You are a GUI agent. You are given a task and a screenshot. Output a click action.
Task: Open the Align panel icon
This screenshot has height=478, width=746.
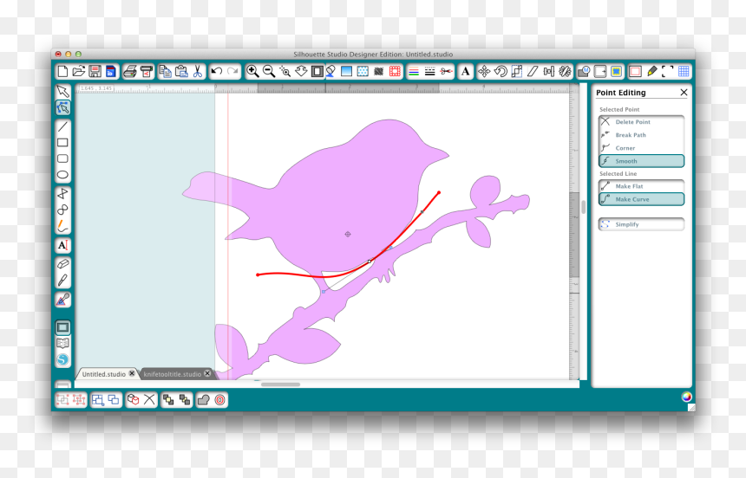pyautogui.click(x=548, y=72)
